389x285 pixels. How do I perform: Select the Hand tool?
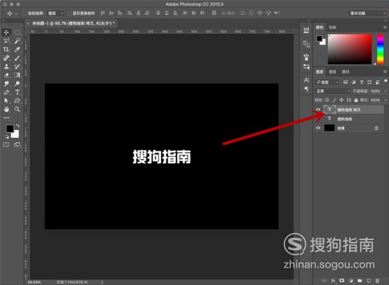(x=6, y=109)
